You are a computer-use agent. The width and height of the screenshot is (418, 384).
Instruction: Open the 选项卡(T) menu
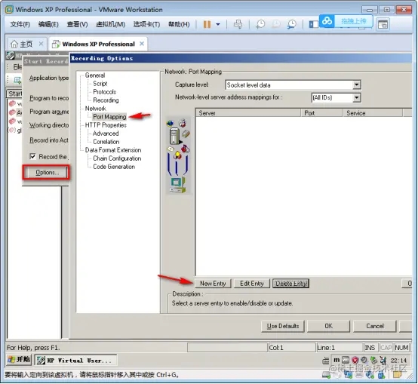coord(146,24)
